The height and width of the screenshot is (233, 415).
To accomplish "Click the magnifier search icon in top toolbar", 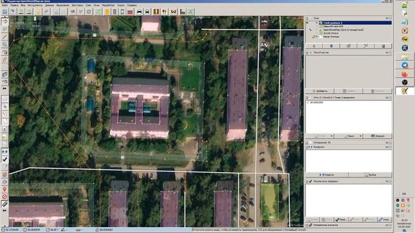I will (56, 12).
